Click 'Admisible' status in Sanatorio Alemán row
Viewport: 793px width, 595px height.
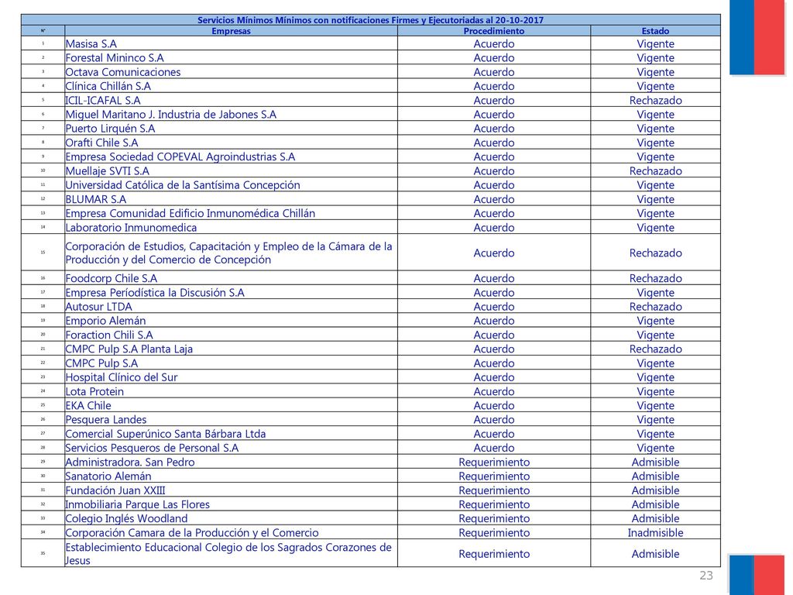(655, 476)
